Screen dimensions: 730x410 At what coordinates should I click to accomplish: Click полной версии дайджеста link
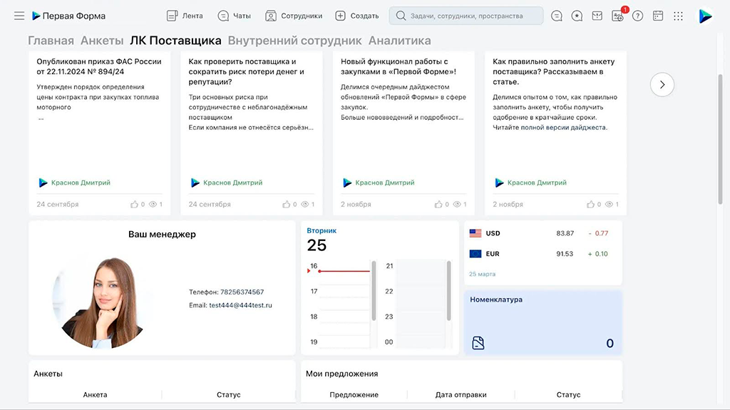point(564,127)
